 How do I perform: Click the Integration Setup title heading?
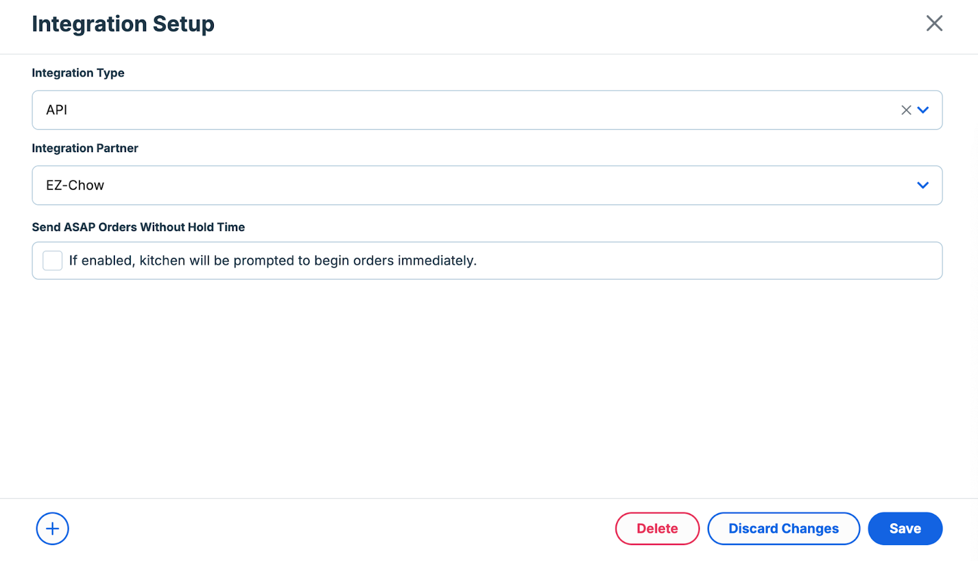point(123,24)
